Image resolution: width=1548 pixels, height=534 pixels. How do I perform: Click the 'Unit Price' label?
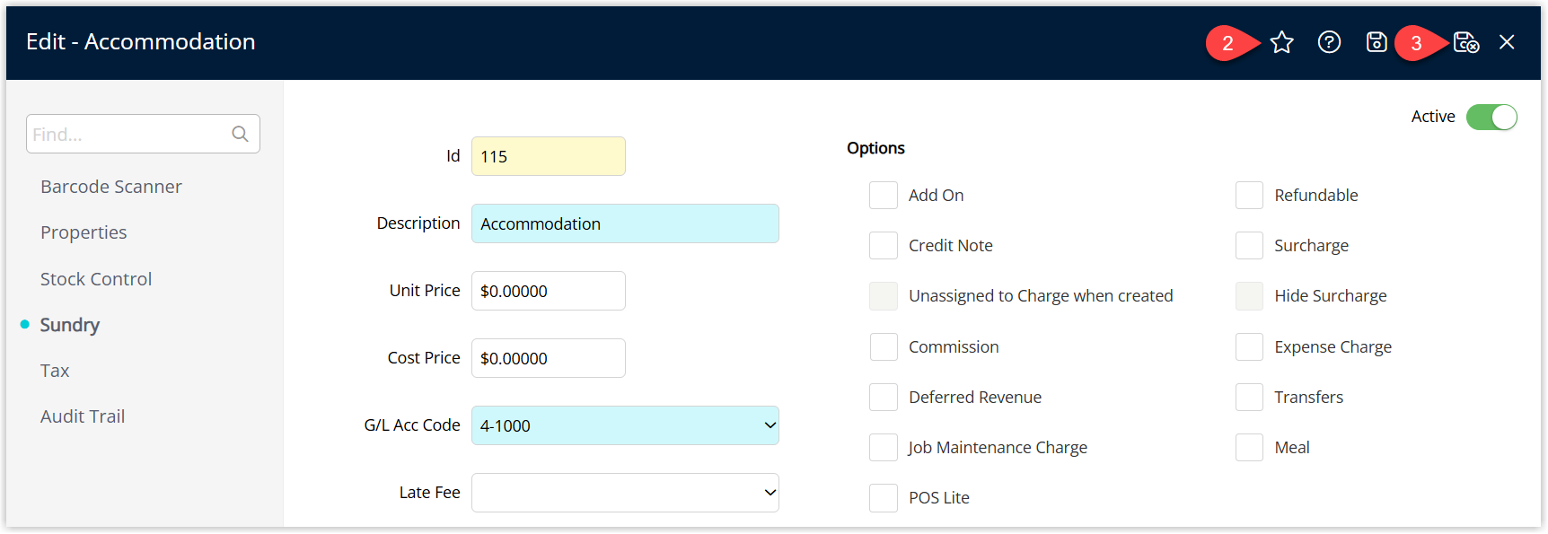pos(425,291)
